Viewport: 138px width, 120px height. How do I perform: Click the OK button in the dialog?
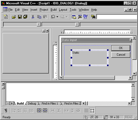(121, 48)
